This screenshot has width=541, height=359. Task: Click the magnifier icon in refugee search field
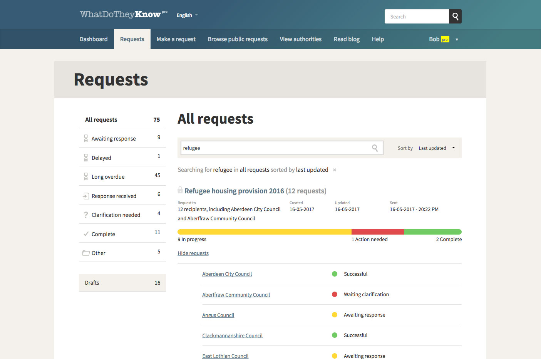point(375,148)
